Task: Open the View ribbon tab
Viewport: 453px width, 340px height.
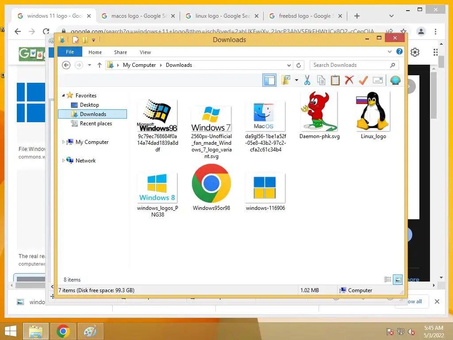Action: click(145, 52)
